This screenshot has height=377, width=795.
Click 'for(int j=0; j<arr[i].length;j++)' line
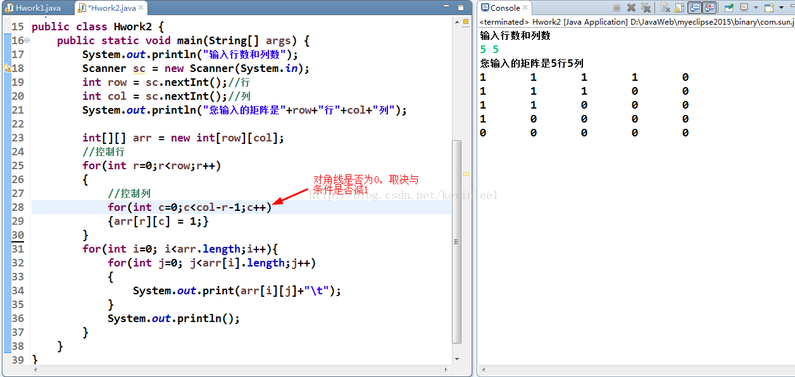212,263
